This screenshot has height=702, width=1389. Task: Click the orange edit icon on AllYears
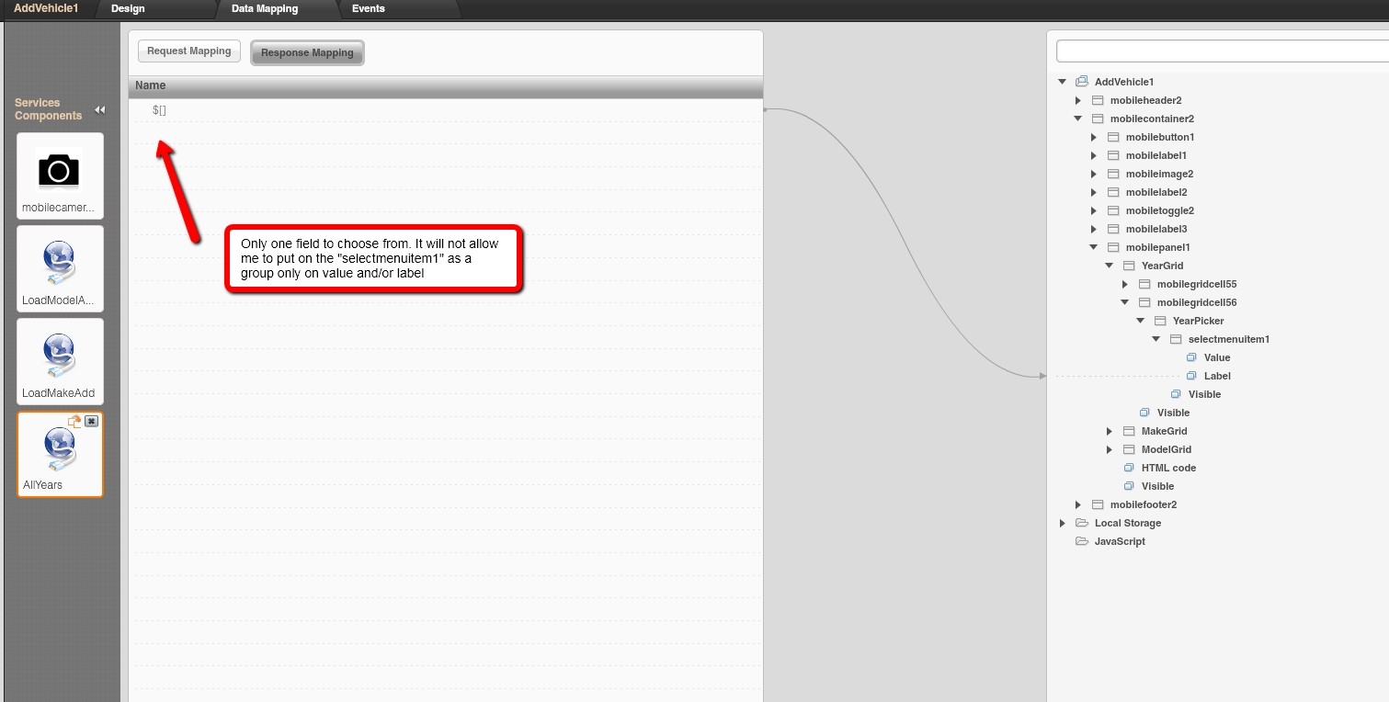[74, 422]
